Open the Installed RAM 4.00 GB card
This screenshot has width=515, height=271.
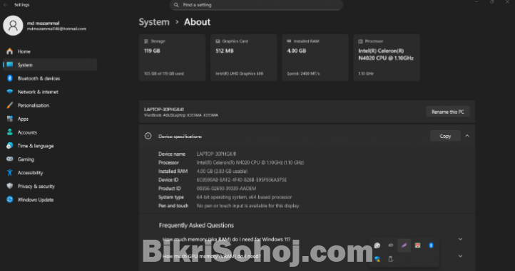tap(315, 58)
